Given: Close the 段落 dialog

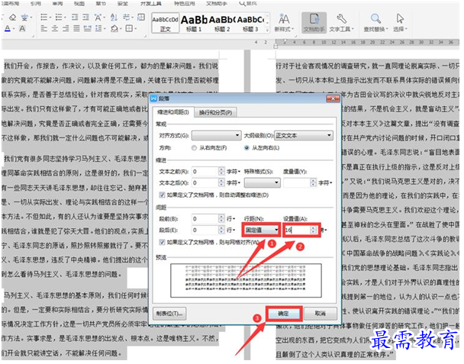Looking at the screenshot, I should click(x=333, y=98).
